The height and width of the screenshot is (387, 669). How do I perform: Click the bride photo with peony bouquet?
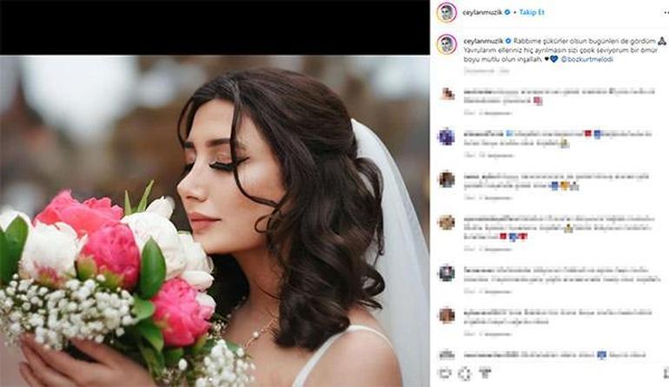coord(215,220)
